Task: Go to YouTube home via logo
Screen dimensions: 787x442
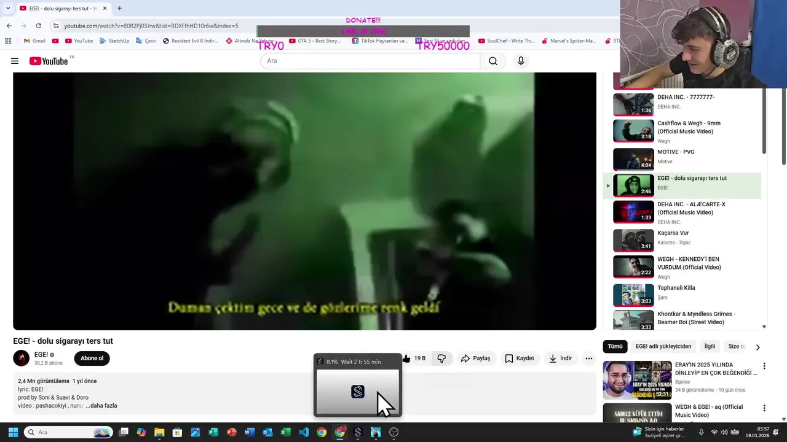Action: pos(49,61)
